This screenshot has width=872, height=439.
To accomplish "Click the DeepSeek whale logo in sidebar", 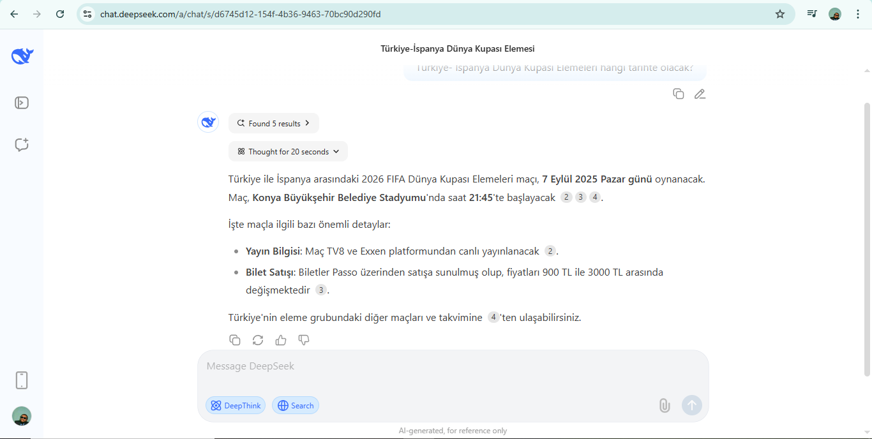I will 22,56.
